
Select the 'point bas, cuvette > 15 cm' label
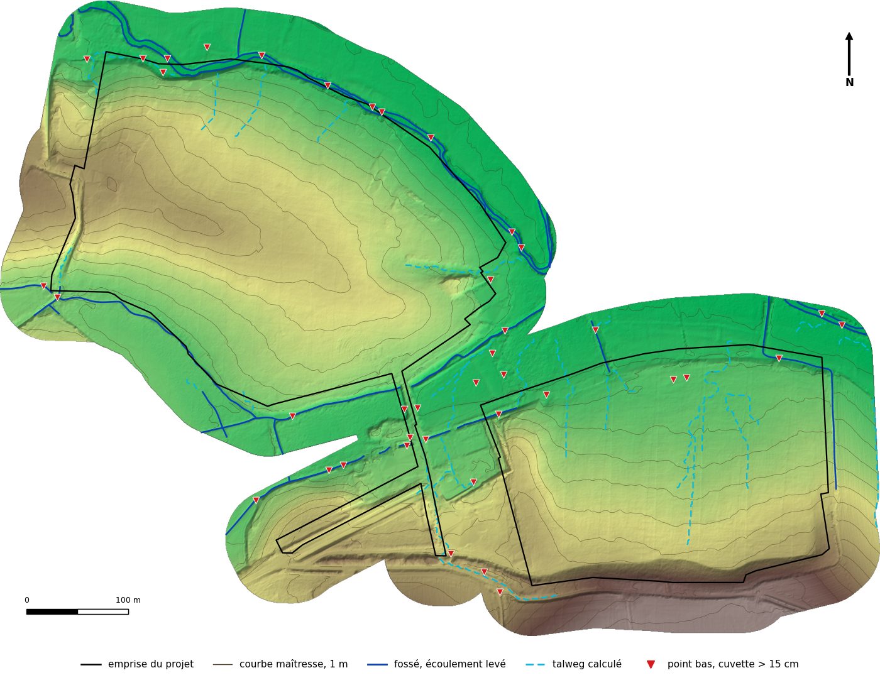(x=733, y=664)
